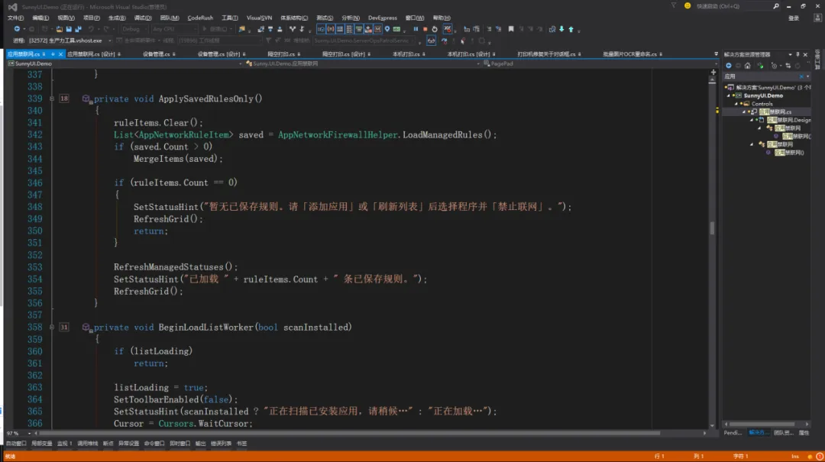Click the Save All toolbar icon
825x462 pixels.
tap(79, 29)
